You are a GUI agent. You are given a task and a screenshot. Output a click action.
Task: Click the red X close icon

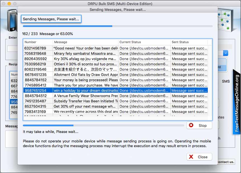[x=191, y=157]
